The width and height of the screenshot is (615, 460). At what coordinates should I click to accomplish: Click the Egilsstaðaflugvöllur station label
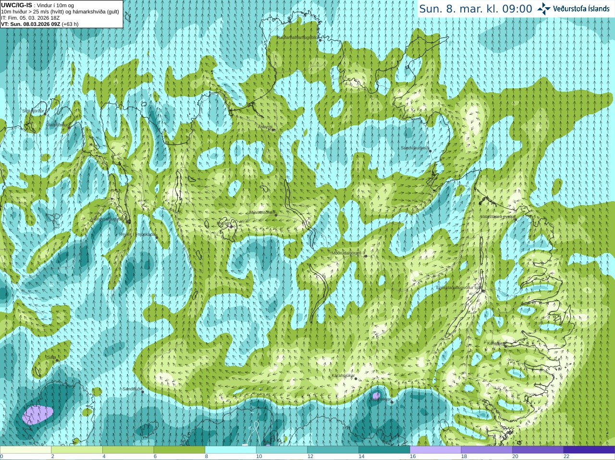458,288
